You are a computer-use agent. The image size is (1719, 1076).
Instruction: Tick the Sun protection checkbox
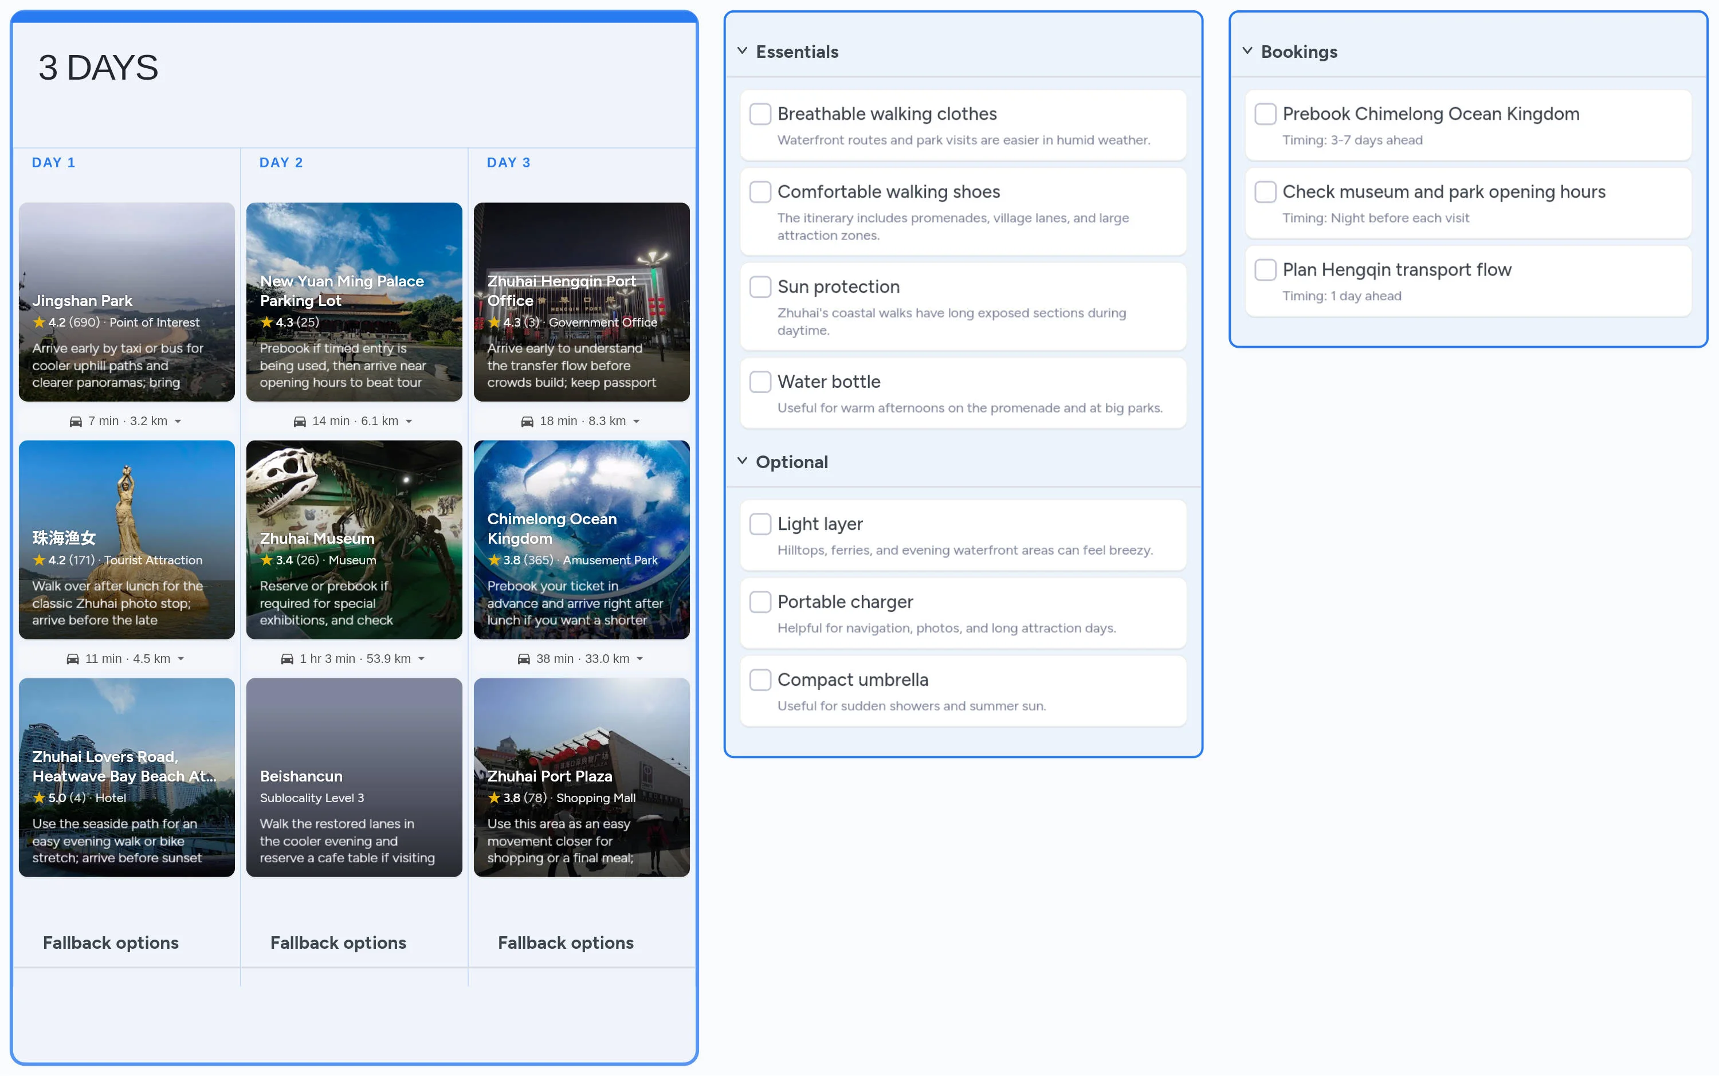[760, 287]
